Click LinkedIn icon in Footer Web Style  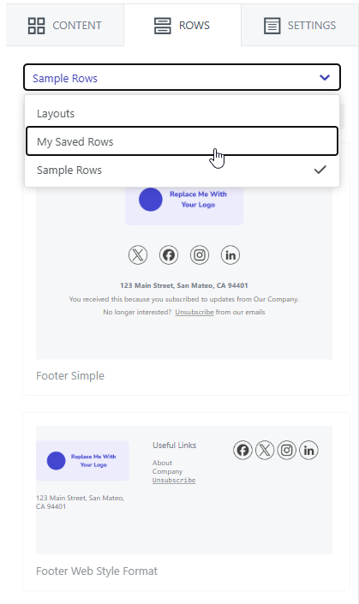308,450
